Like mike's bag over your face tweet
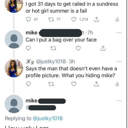 point(78,48)
